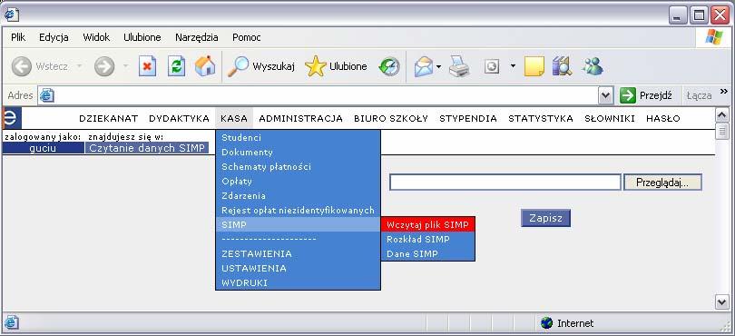The height and width of the screenshot is (336, 735).
Task: Choose Rozkład SIMP submenu item
Action: click(428, 240)
